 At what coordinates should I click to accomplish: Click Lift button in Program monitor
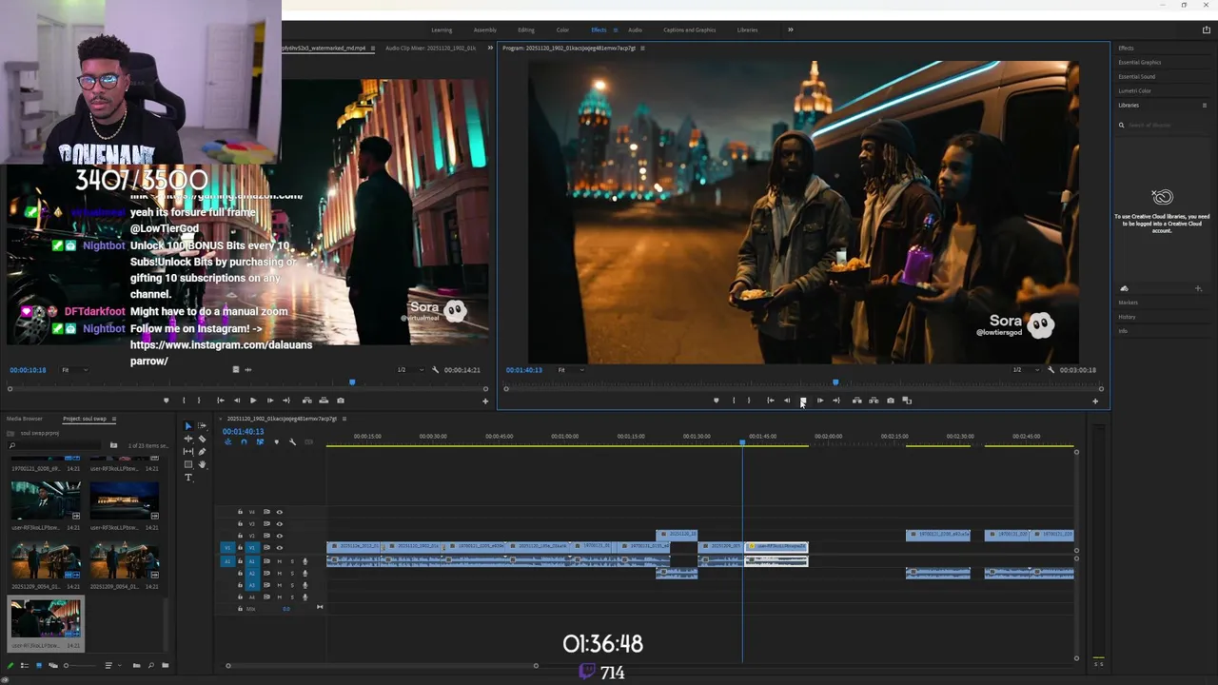pyautogui.click(x=856, y=401)
